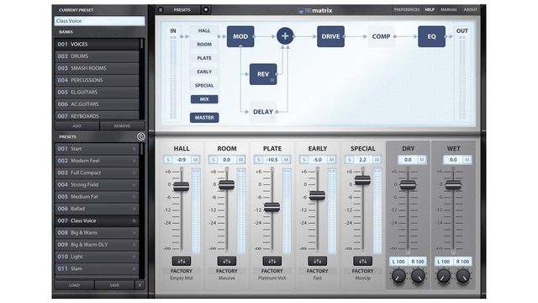
Task: Select the 011 Slam preset
Action: [x=97, y=268]
